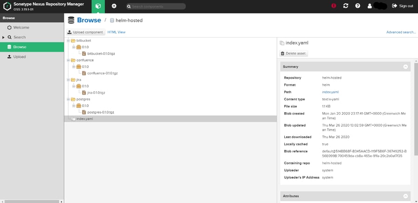Viewport: 418px width, 203px height.
Task: Select Browse in the sidebar
Action: tap(32, 47)
